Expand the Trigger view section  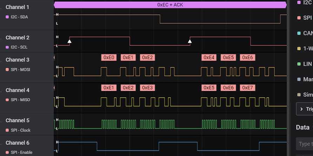pos(305,109)
